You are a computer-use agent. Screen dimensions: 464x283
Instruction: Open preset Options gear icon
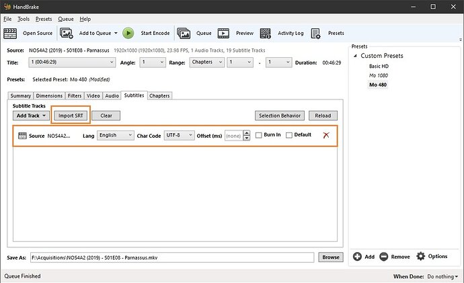[x=420, y=256]
